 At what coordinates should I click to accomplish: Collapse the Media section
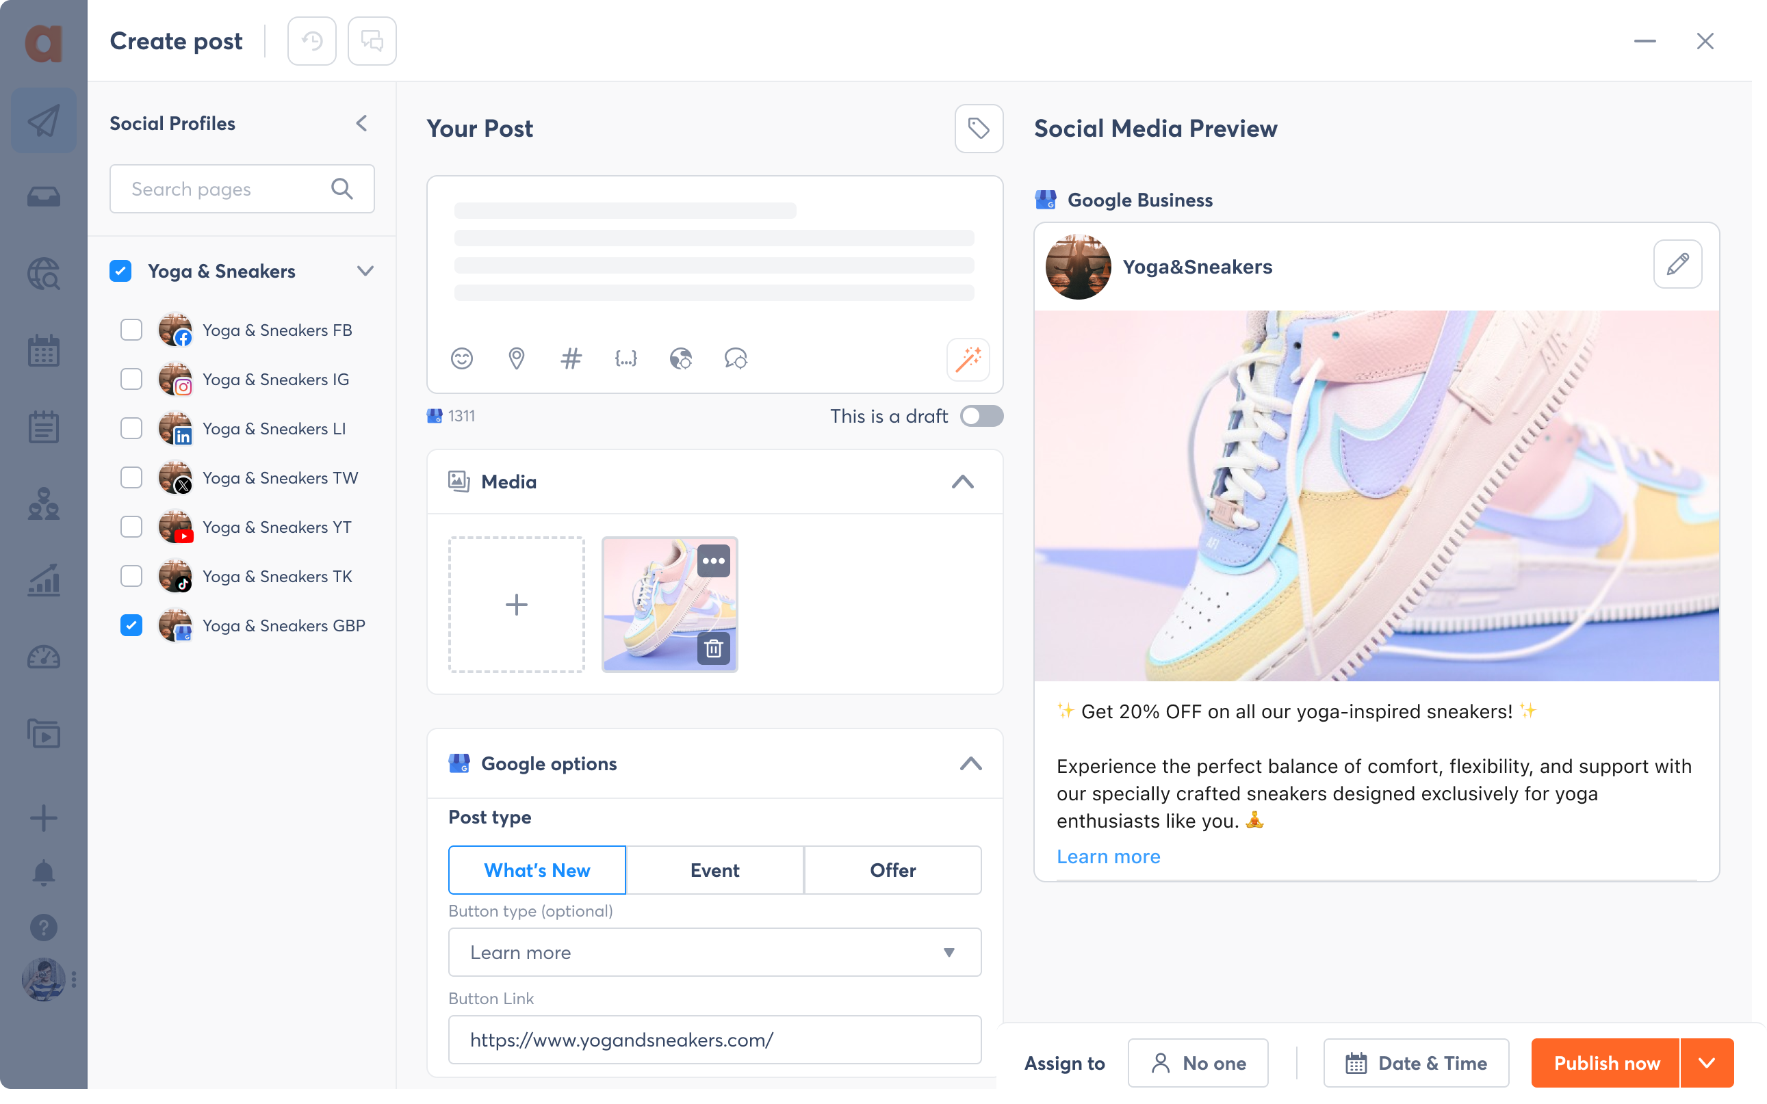pos(963,482)
